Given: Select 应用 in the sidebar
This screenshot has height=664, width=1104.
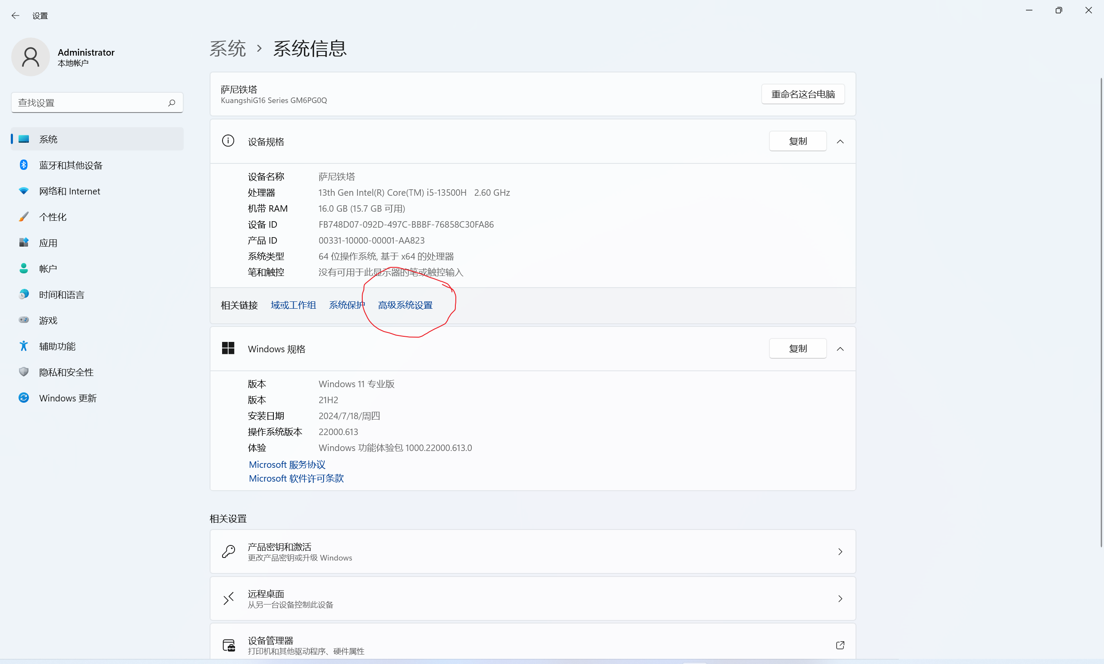Looking at the screenshot, I should 97,243.
